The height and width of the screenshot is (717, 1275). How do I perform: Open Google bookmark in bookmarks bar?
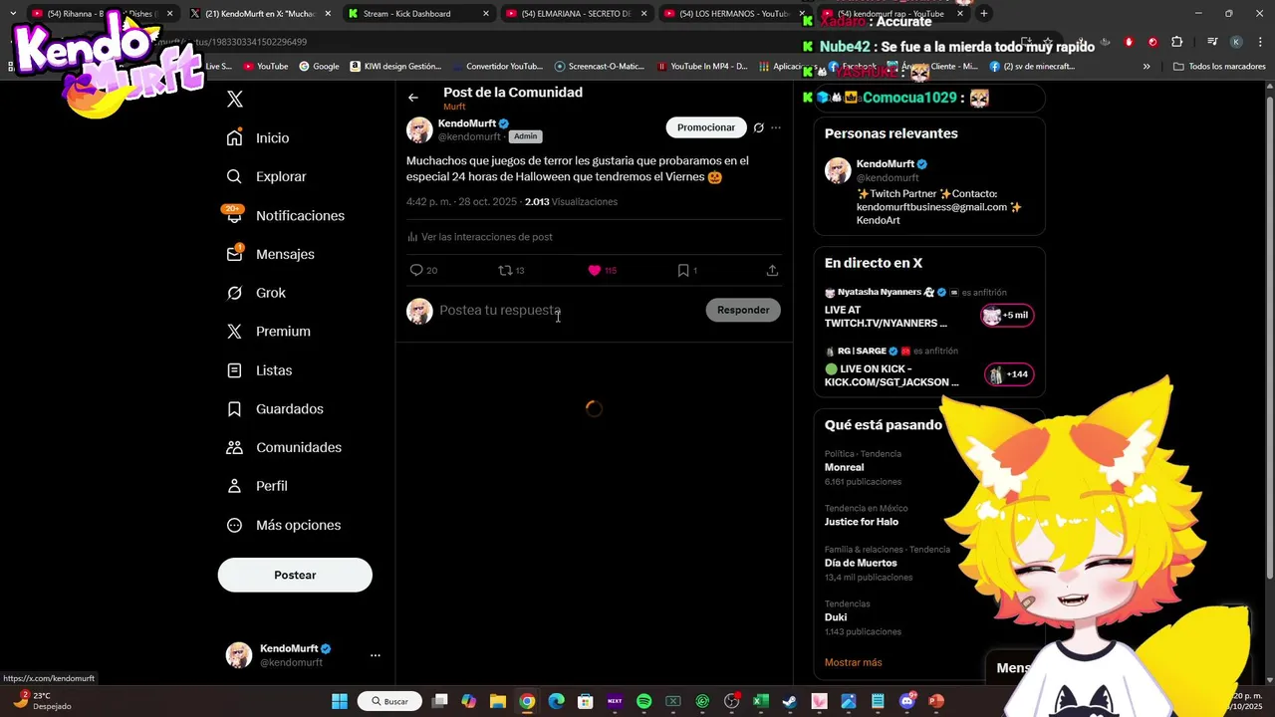(x=319, y=66)
